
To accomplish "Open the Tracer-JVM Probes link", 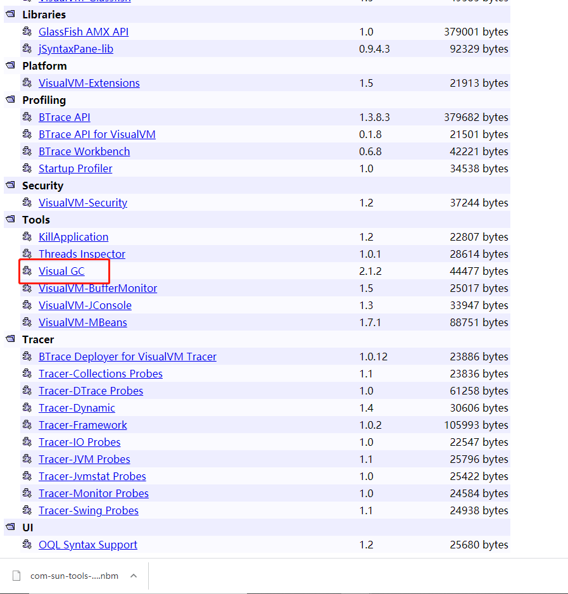I will [x=84, y=459].
